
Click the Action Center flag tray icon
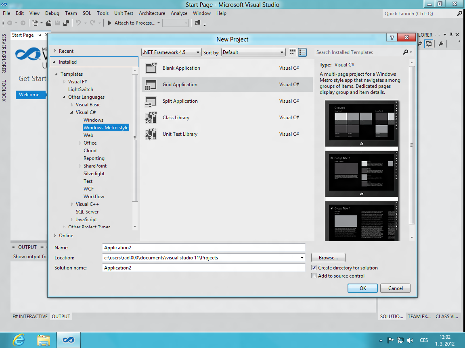(x=391, y=340)
